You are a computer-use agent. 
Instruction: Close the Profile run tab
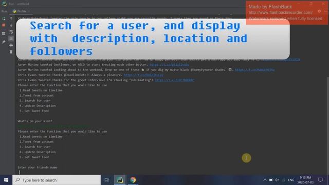(29, 11)
